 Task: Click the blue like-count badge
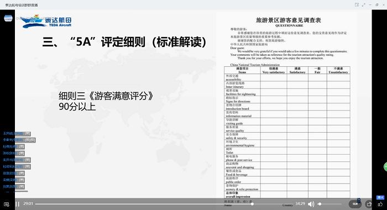click(380, 197)
